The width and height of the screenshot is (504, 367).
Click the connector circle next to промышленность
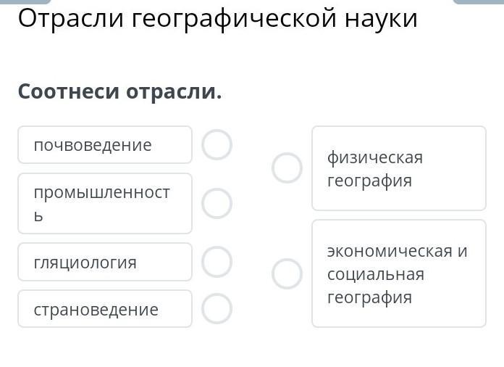[x=217, y=203]
